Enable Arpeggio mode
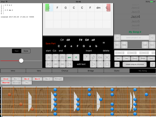Viewport: 156px width, 117px height. point(58,79)
